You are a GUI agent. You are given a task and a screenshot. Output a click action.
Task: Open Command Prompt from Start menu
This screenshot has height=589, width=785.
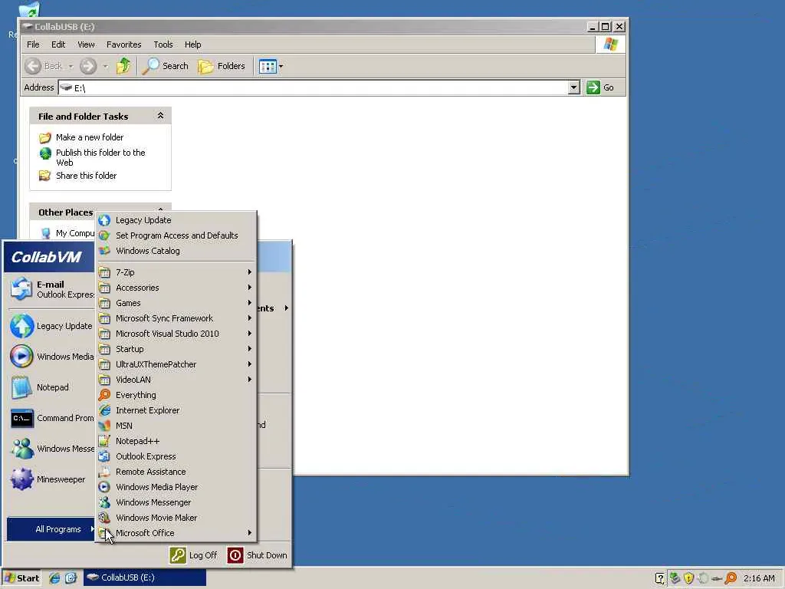tap(51, 418)
